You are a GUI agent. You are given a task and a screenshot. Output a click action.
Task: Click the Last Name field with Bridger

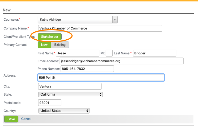[155, 53]
